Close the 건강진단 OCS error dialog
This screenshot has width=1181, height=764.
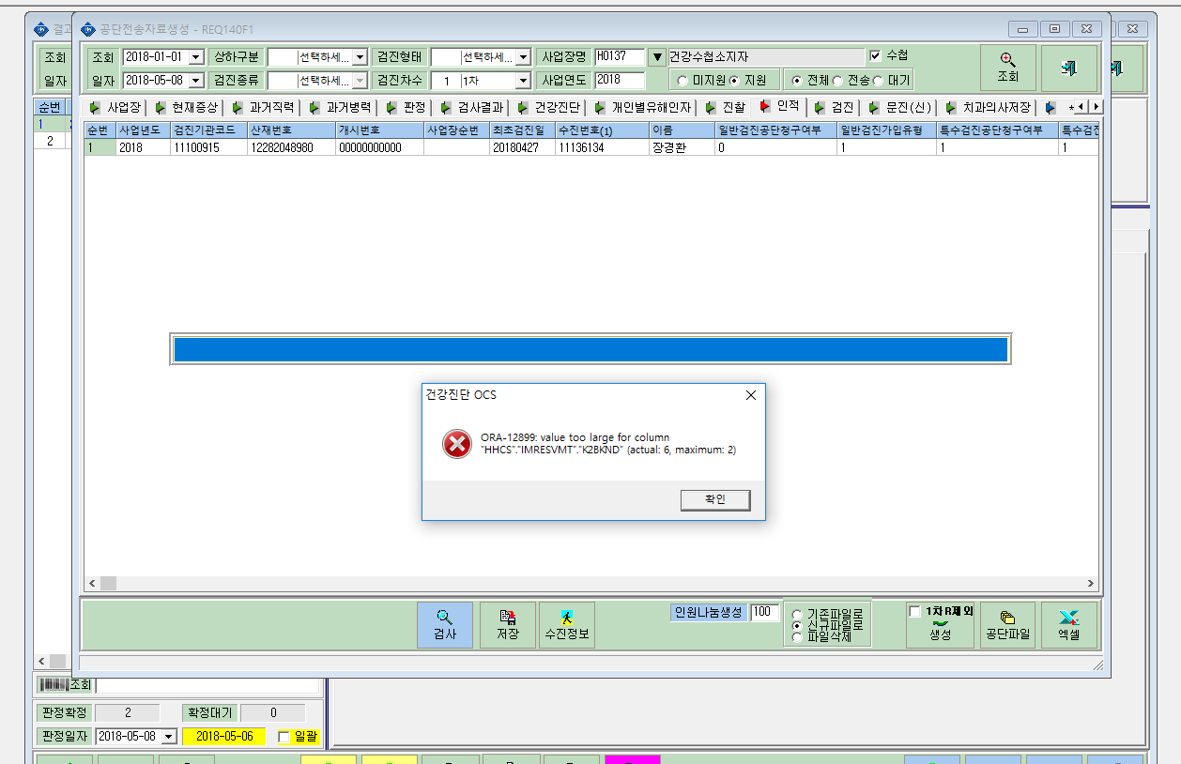coord(750,395)
